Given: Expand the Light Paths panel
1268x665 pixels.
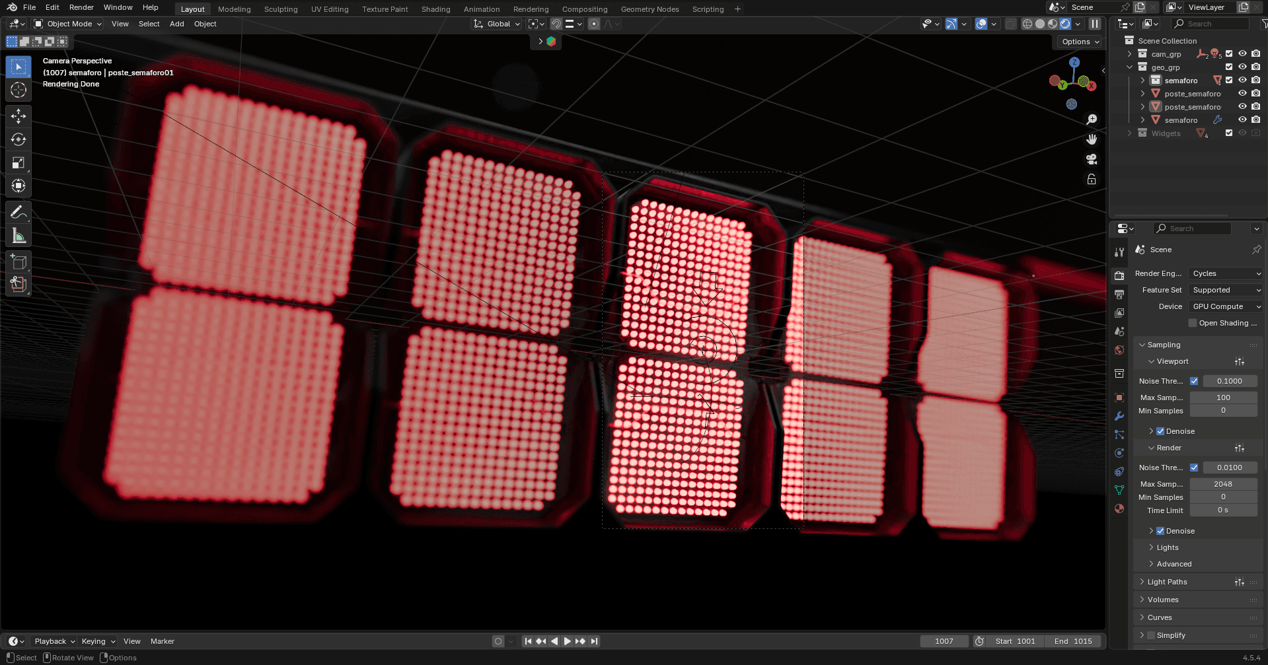Looking at the screenshot, I should pos(1167,582).
